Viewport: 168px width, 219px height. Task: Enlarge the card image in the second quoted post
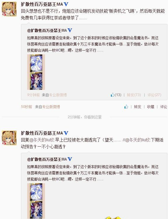click(x=36, y=201)
